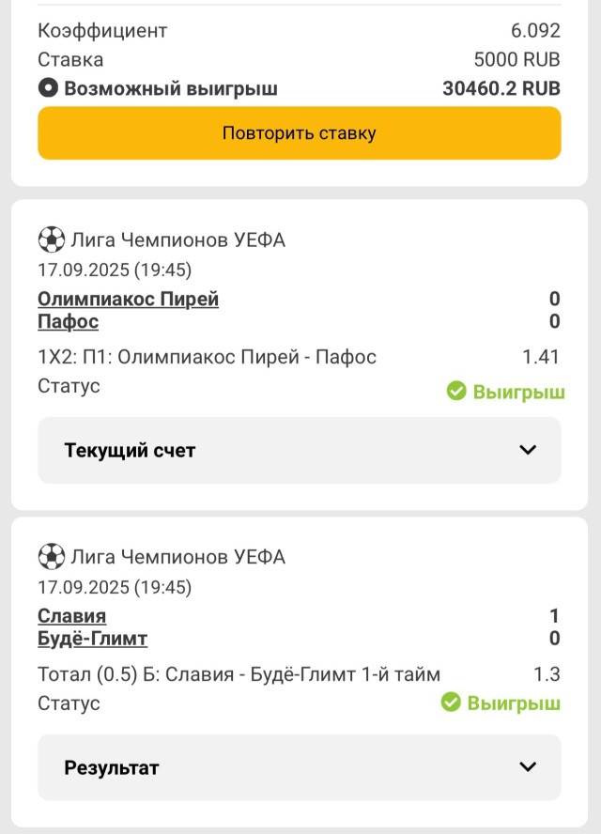
Task: Tap the yellow Повторить ставку button
Action: click(x=299, y=133)
